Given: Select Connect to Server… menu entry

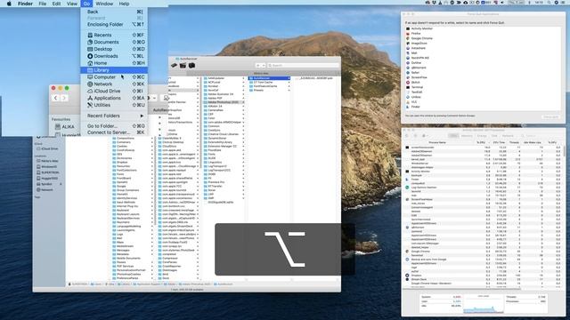Looking at the screenshot, I should [114, 132].
